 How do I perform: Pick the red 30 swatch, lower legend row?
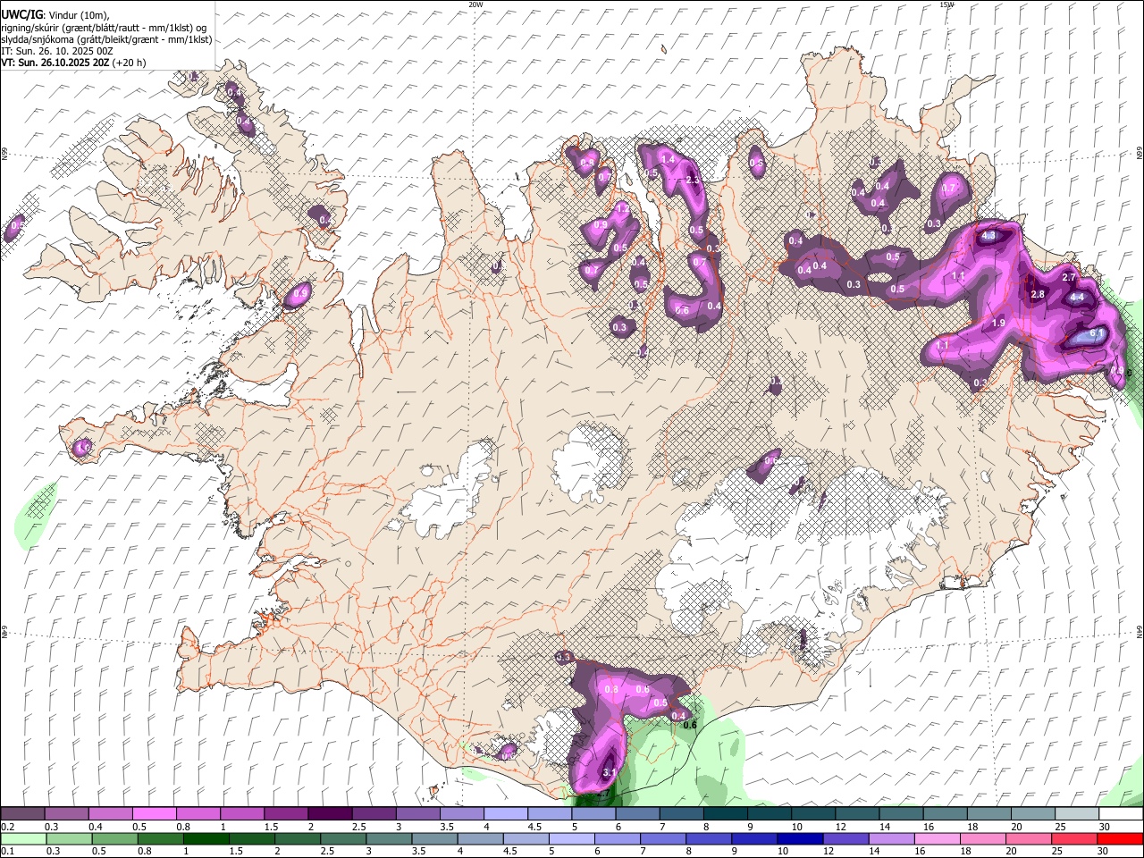(1120, 838)
